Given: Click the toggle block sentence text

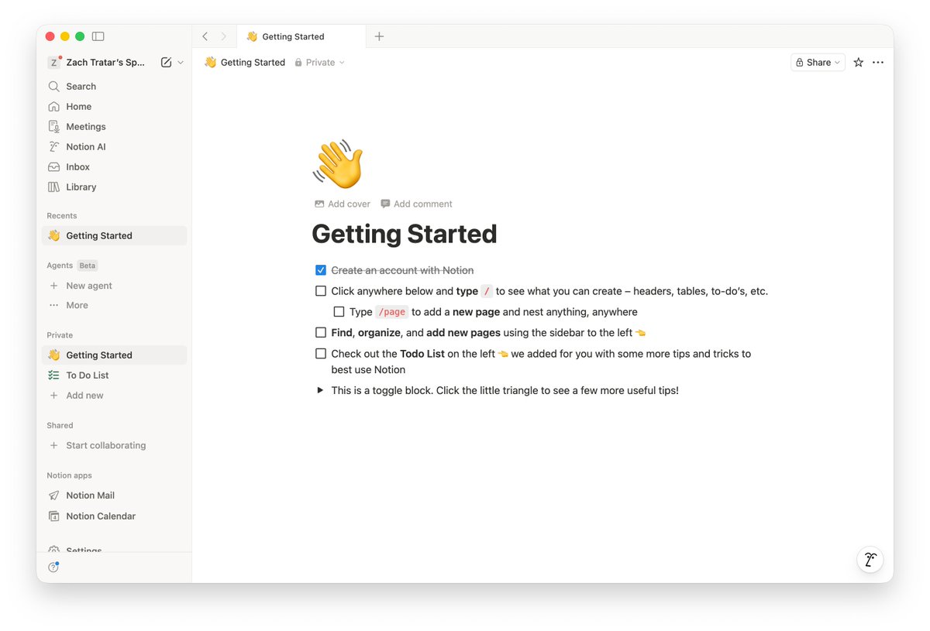Looking at the screenshot, I should (x=505, y=390).
